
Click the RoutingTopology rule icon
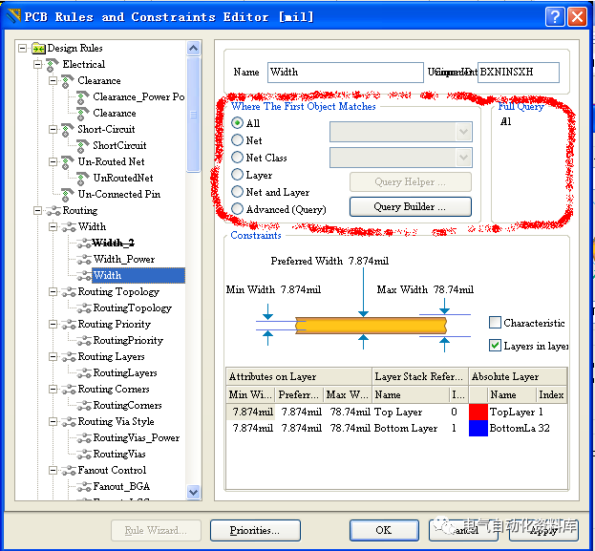(x=84, y=307)
